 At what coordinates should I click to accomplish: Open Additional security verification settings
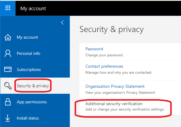coord(114,104)
